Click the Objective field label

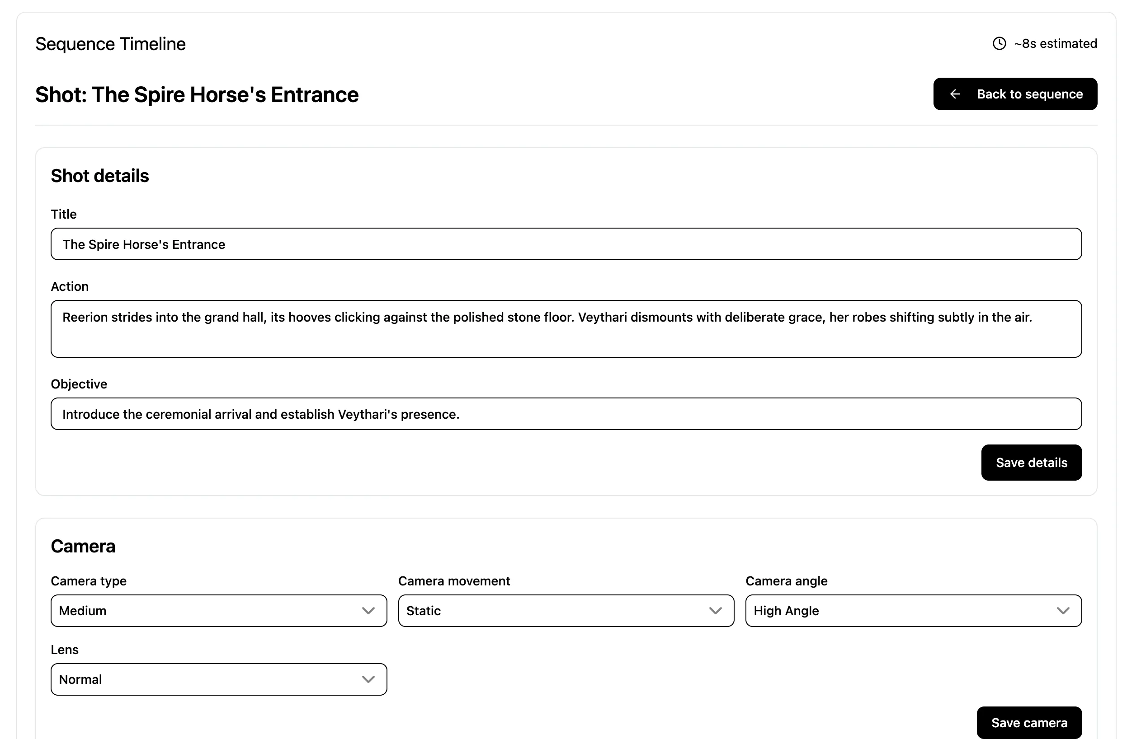coord(79,384)
